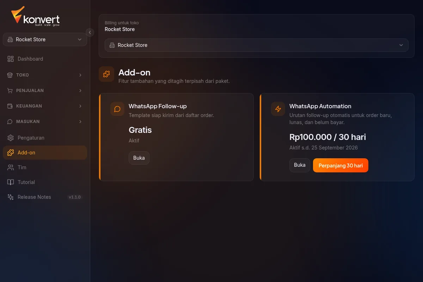Click the Rp100.000 / 30 hari price
The width and height of the screenshot is (423, 282).
(x=328, y=137)
